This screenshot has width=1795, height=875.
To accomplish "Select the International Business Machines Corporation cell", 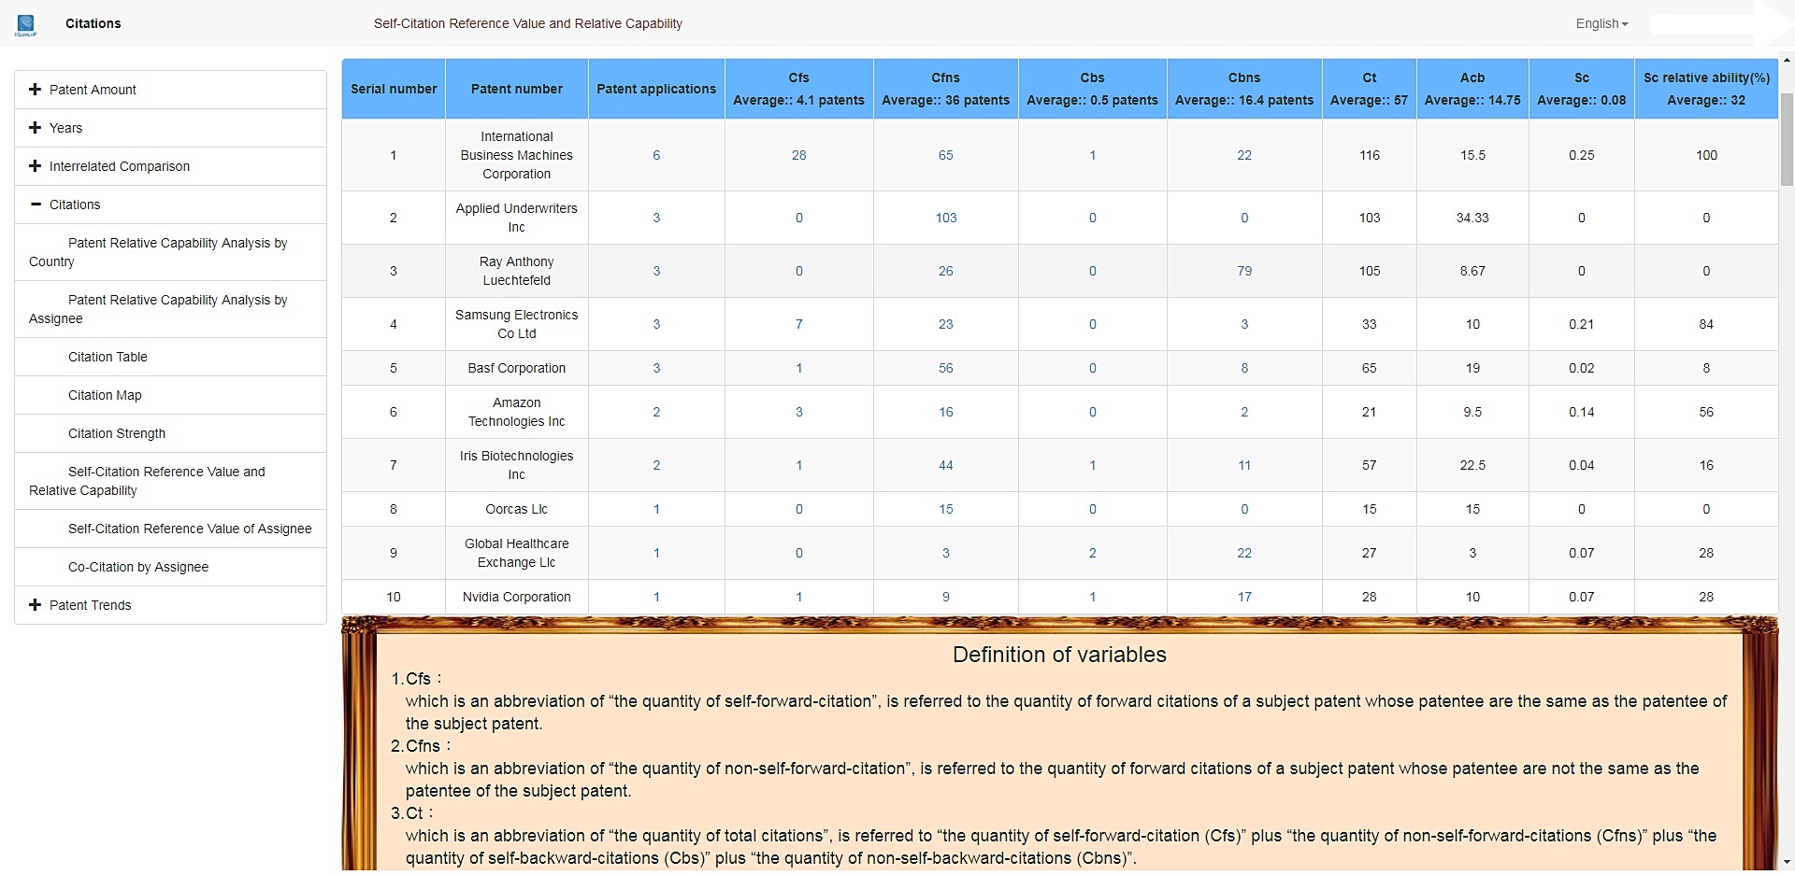I will click(517, 155).
